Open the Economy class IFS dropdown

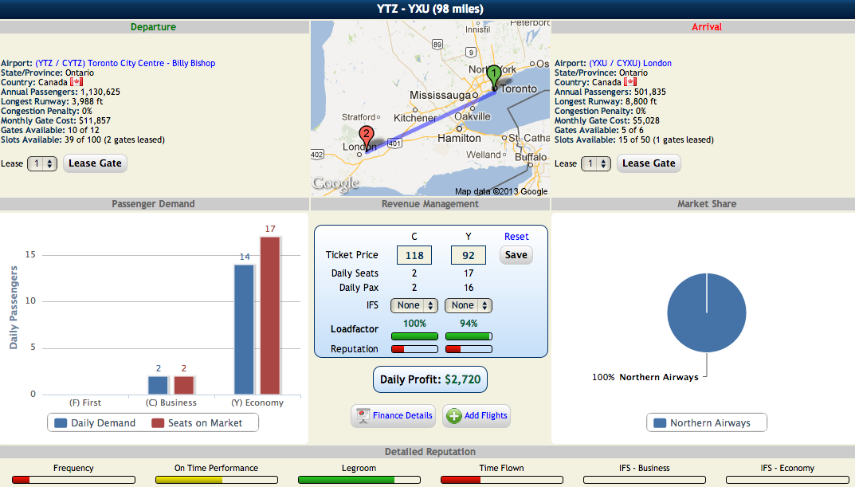coord(469,305)
